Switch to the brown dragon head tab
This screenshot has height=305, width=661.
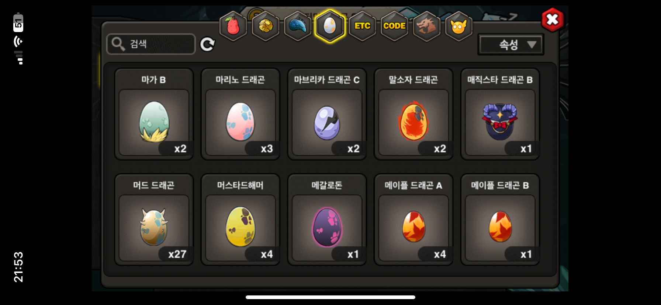pos(426,26)
